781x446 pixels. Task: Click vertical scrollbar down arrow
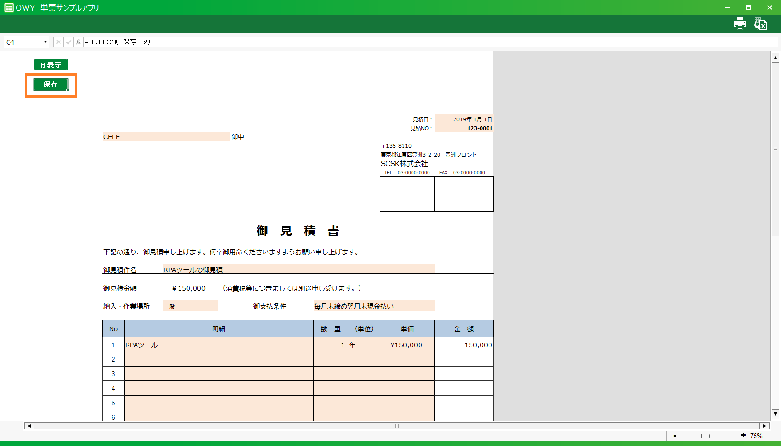click(775, 414)
